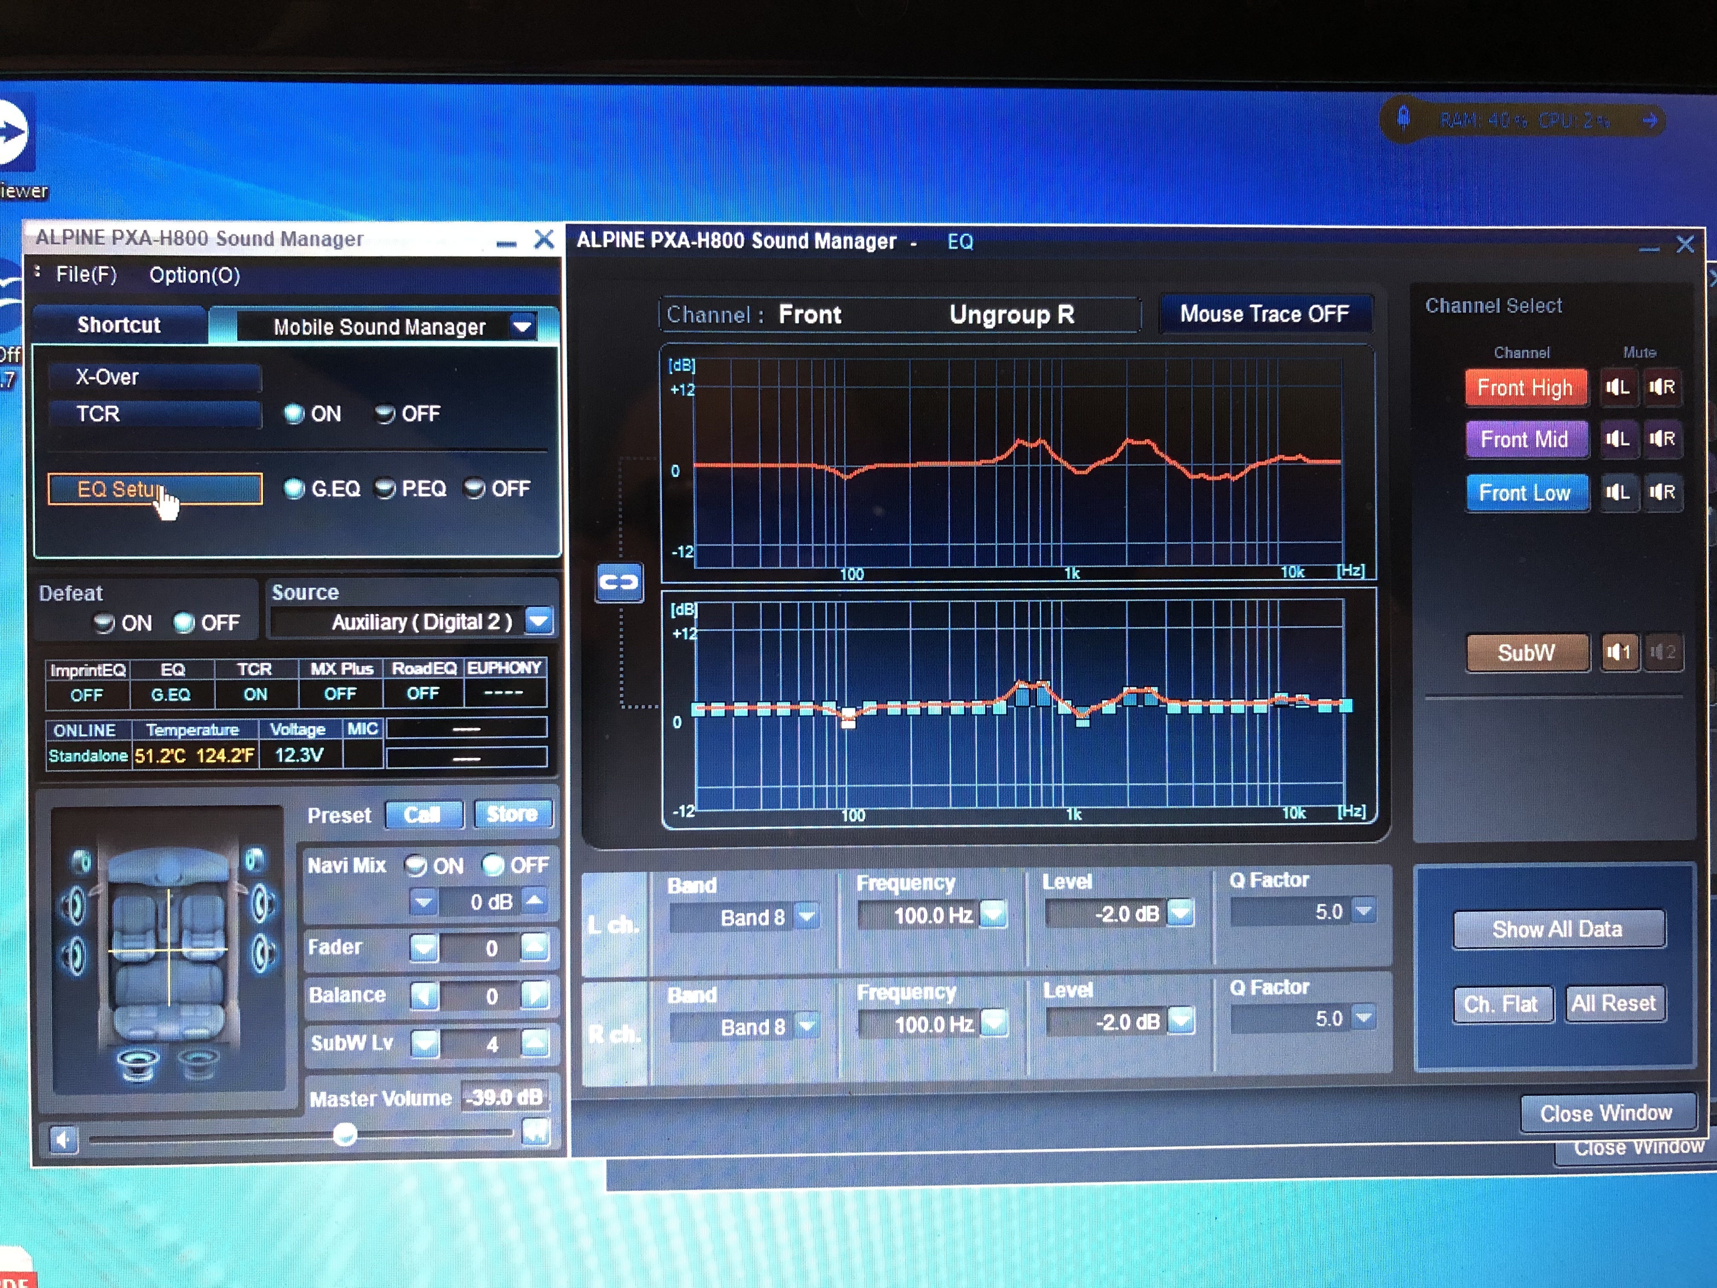Image resolution: width=1717 pixels, height=1288 pixels.
Task: Open R ch. Q Factor dropdown
Action: 1364,1018
